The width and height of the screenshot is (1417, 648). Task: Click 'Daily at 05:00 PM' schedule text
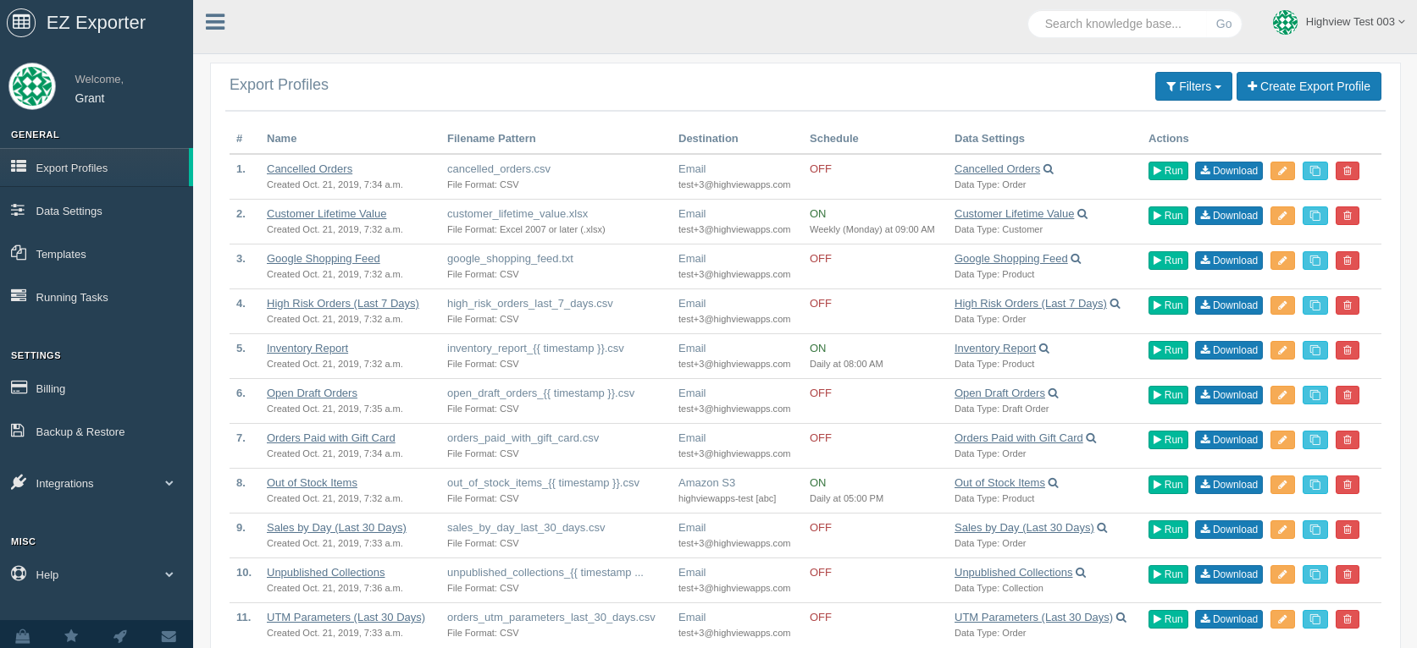coord(846,498)
